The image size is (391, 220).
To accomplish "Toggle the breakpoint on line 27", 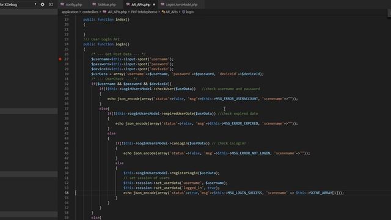I will click(x=60, y=59).
